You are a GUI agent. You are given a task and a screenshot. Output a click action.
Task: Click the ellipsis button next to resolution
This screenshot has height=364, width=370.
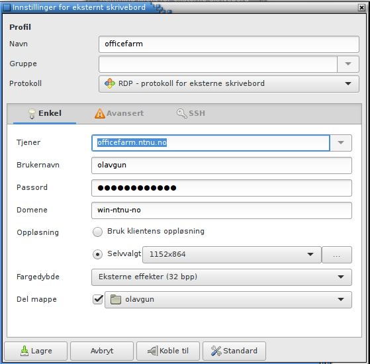(x=337, y=255)
